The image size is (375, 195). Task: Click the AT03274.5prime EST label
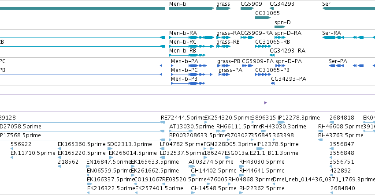pyautogui.click(x=211, y=162)
